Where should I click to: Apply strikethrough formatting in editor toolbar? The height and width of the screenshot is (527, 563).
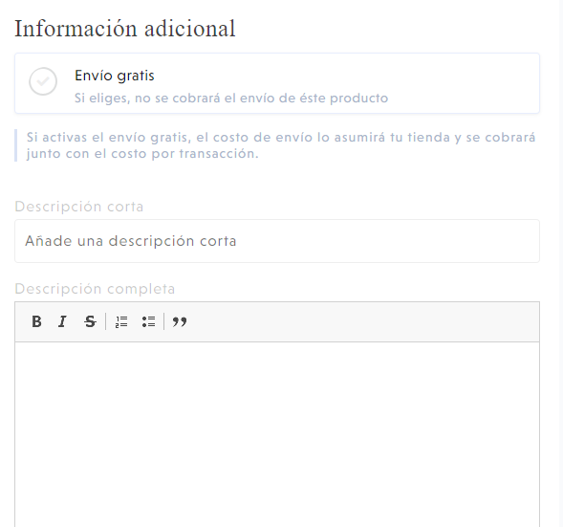pyautogui.click(x=90, y=321)
